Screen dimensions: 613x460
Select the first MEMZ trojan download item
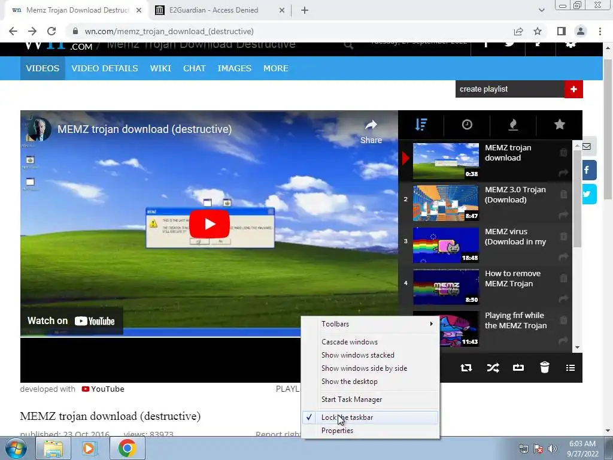[485, 161]
